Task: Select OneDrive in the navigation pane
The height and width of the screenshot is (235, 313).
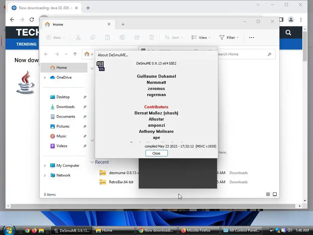Action: 64,77
